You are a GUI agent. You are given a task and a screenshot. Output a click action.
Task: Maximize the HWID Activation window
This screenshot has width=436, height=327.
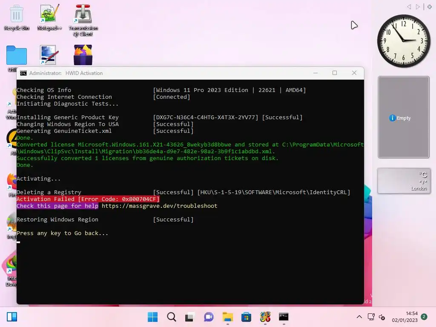point(335,73)
